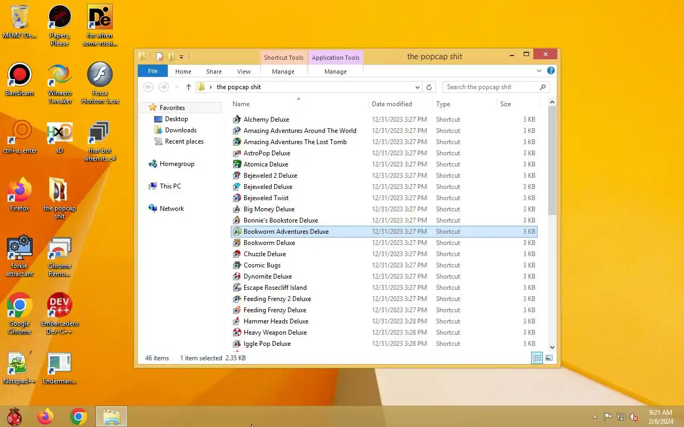Click the volume icon in system tray
Screen dimensions: 684x427
634,417
